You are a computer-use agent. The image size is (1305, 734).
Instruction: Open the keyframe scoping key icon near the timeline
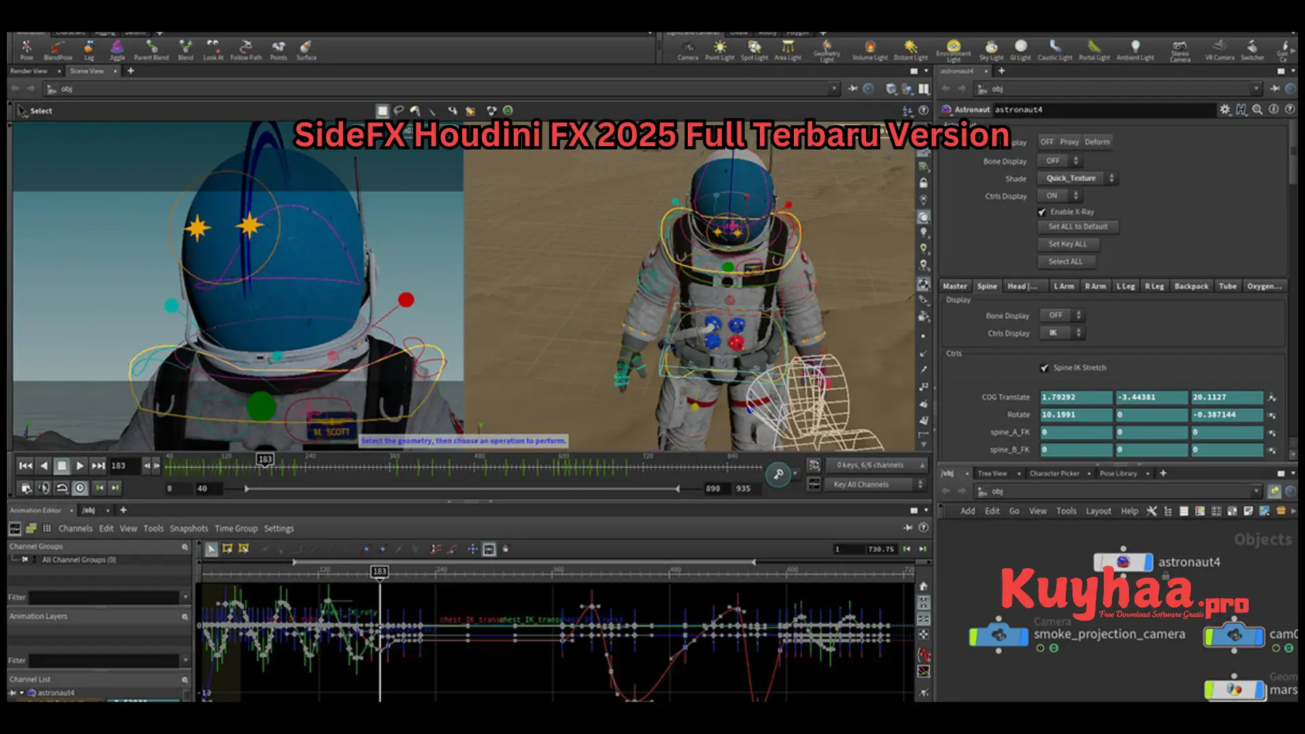pyautogui.click(x=779, y=474)
